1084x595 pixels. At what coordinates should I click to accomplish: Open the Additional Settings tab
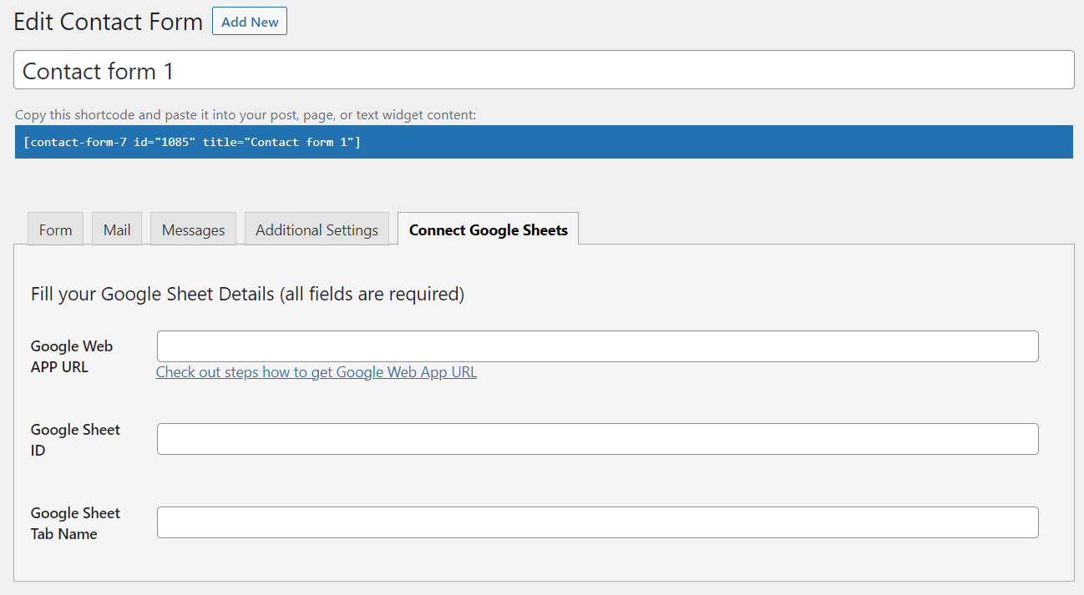click(x=317, y=229)
